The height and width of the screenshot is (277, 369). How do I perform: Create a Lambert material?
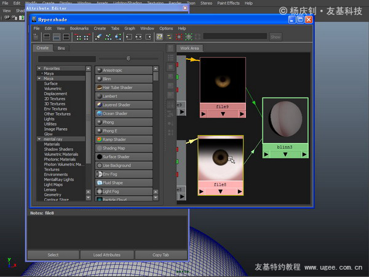[x=124, y=97]
